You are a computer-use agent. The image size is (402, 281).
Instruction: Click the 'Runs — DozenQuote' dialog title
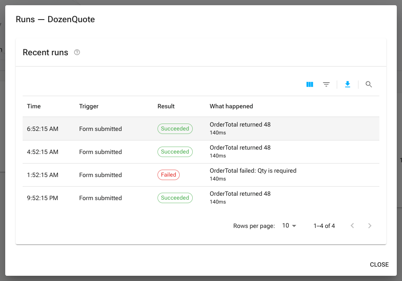pyautogui.click(x=55, y=19)
